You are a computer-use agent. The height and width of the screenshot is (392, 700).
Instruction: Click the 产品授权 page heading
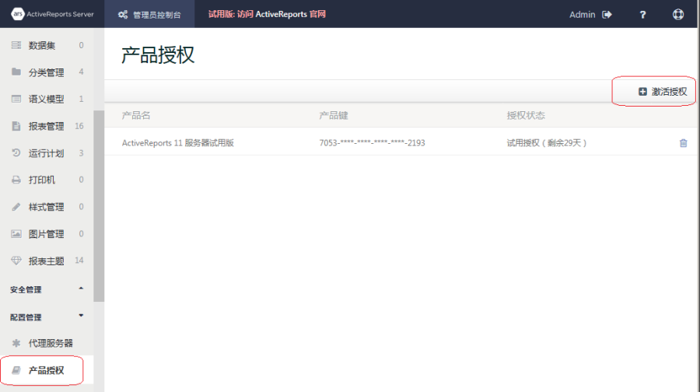(x=158, y=55)
